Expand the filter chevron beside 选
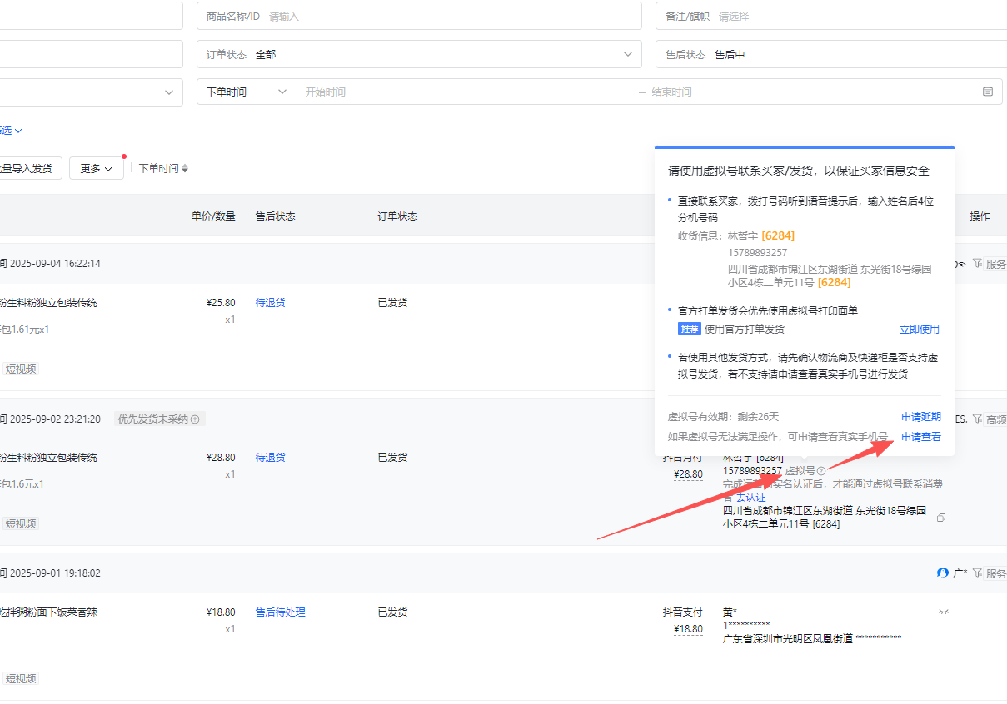Viewport: 1007px width, 704px height. pos(18,131)
